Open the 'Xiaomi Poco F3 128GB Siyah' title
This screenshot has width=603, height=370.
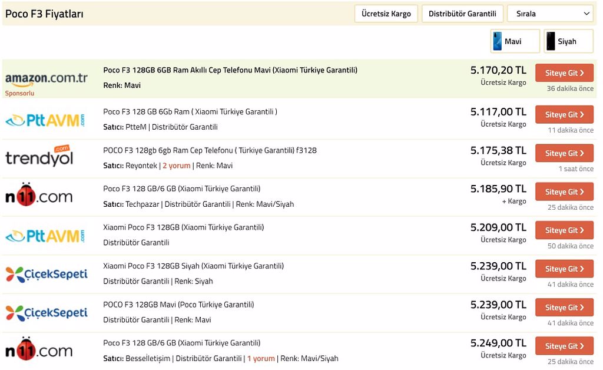pos(193,266)
